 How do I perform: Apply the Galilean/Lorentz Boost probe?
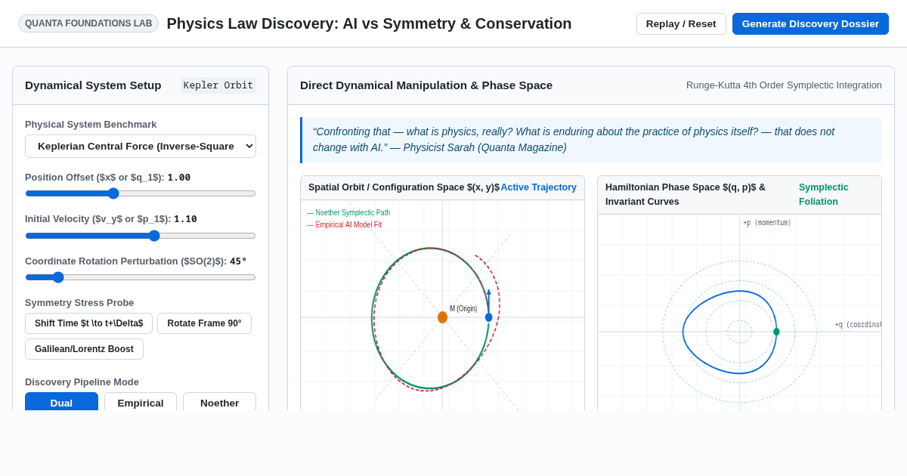tap(84, 349)
